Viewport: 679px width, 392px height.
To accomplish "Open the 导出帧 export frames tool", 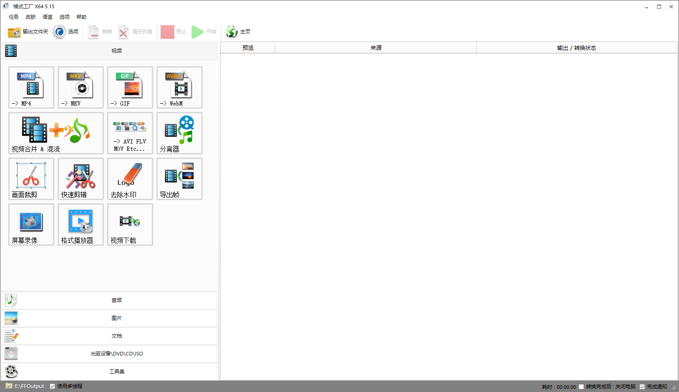I will pos(179,179).
